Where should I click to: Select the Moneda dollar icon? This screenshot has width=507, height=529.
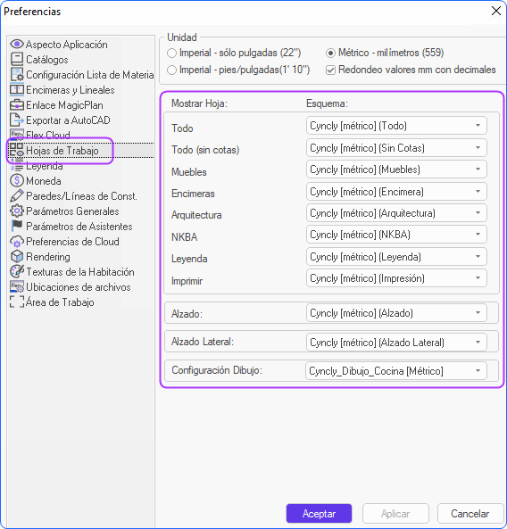click(x=17, y=181)
